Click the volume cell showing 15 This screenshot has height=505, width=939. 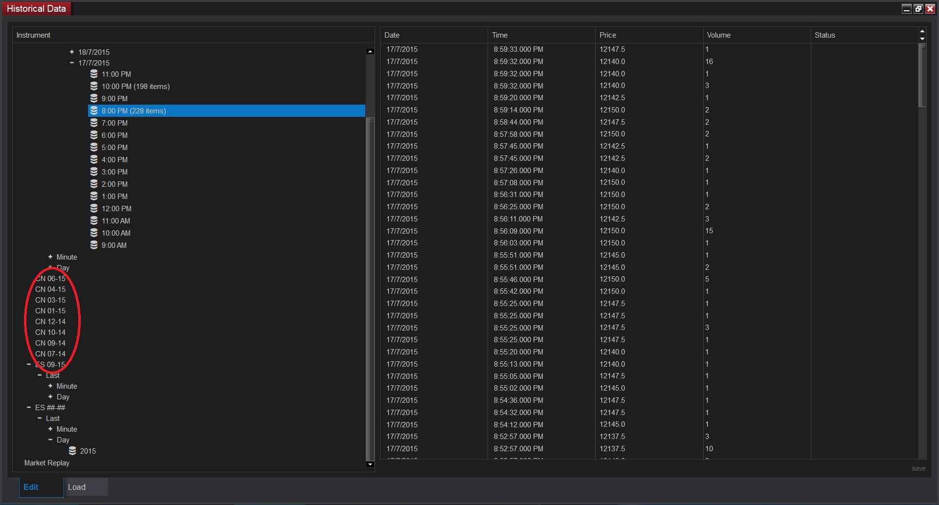click(709, 231)
